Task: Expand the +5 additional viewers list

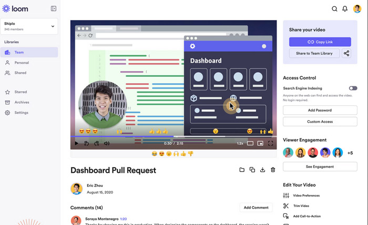Action: click(350, 153)
